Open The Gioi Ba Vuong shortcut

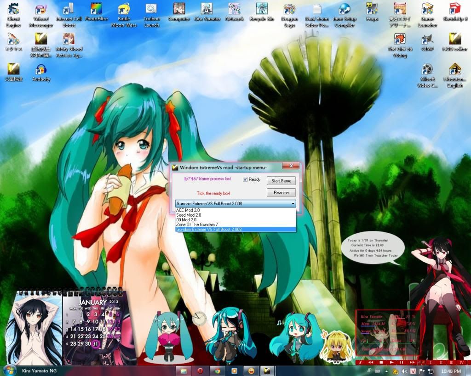point(400,45)
